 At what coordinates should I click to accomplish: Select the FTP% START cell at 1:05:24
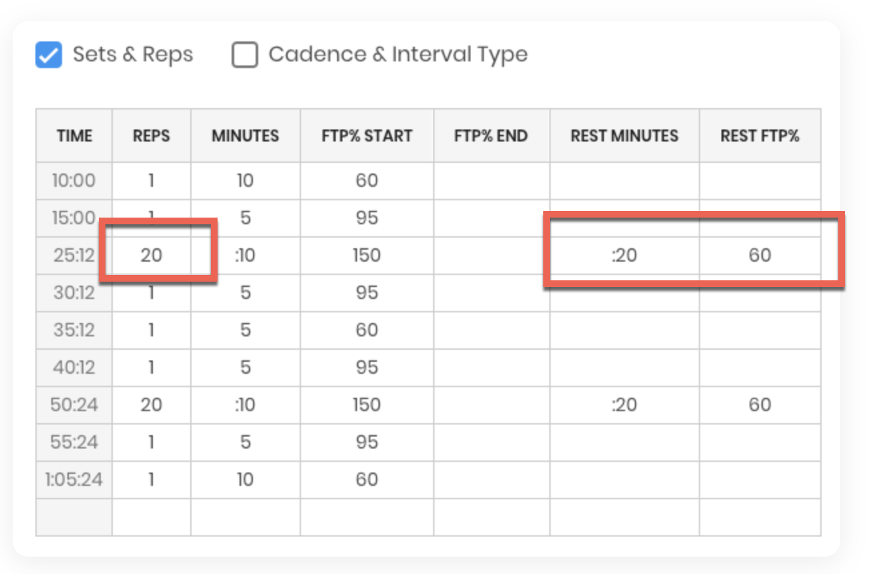pos(367,480)
